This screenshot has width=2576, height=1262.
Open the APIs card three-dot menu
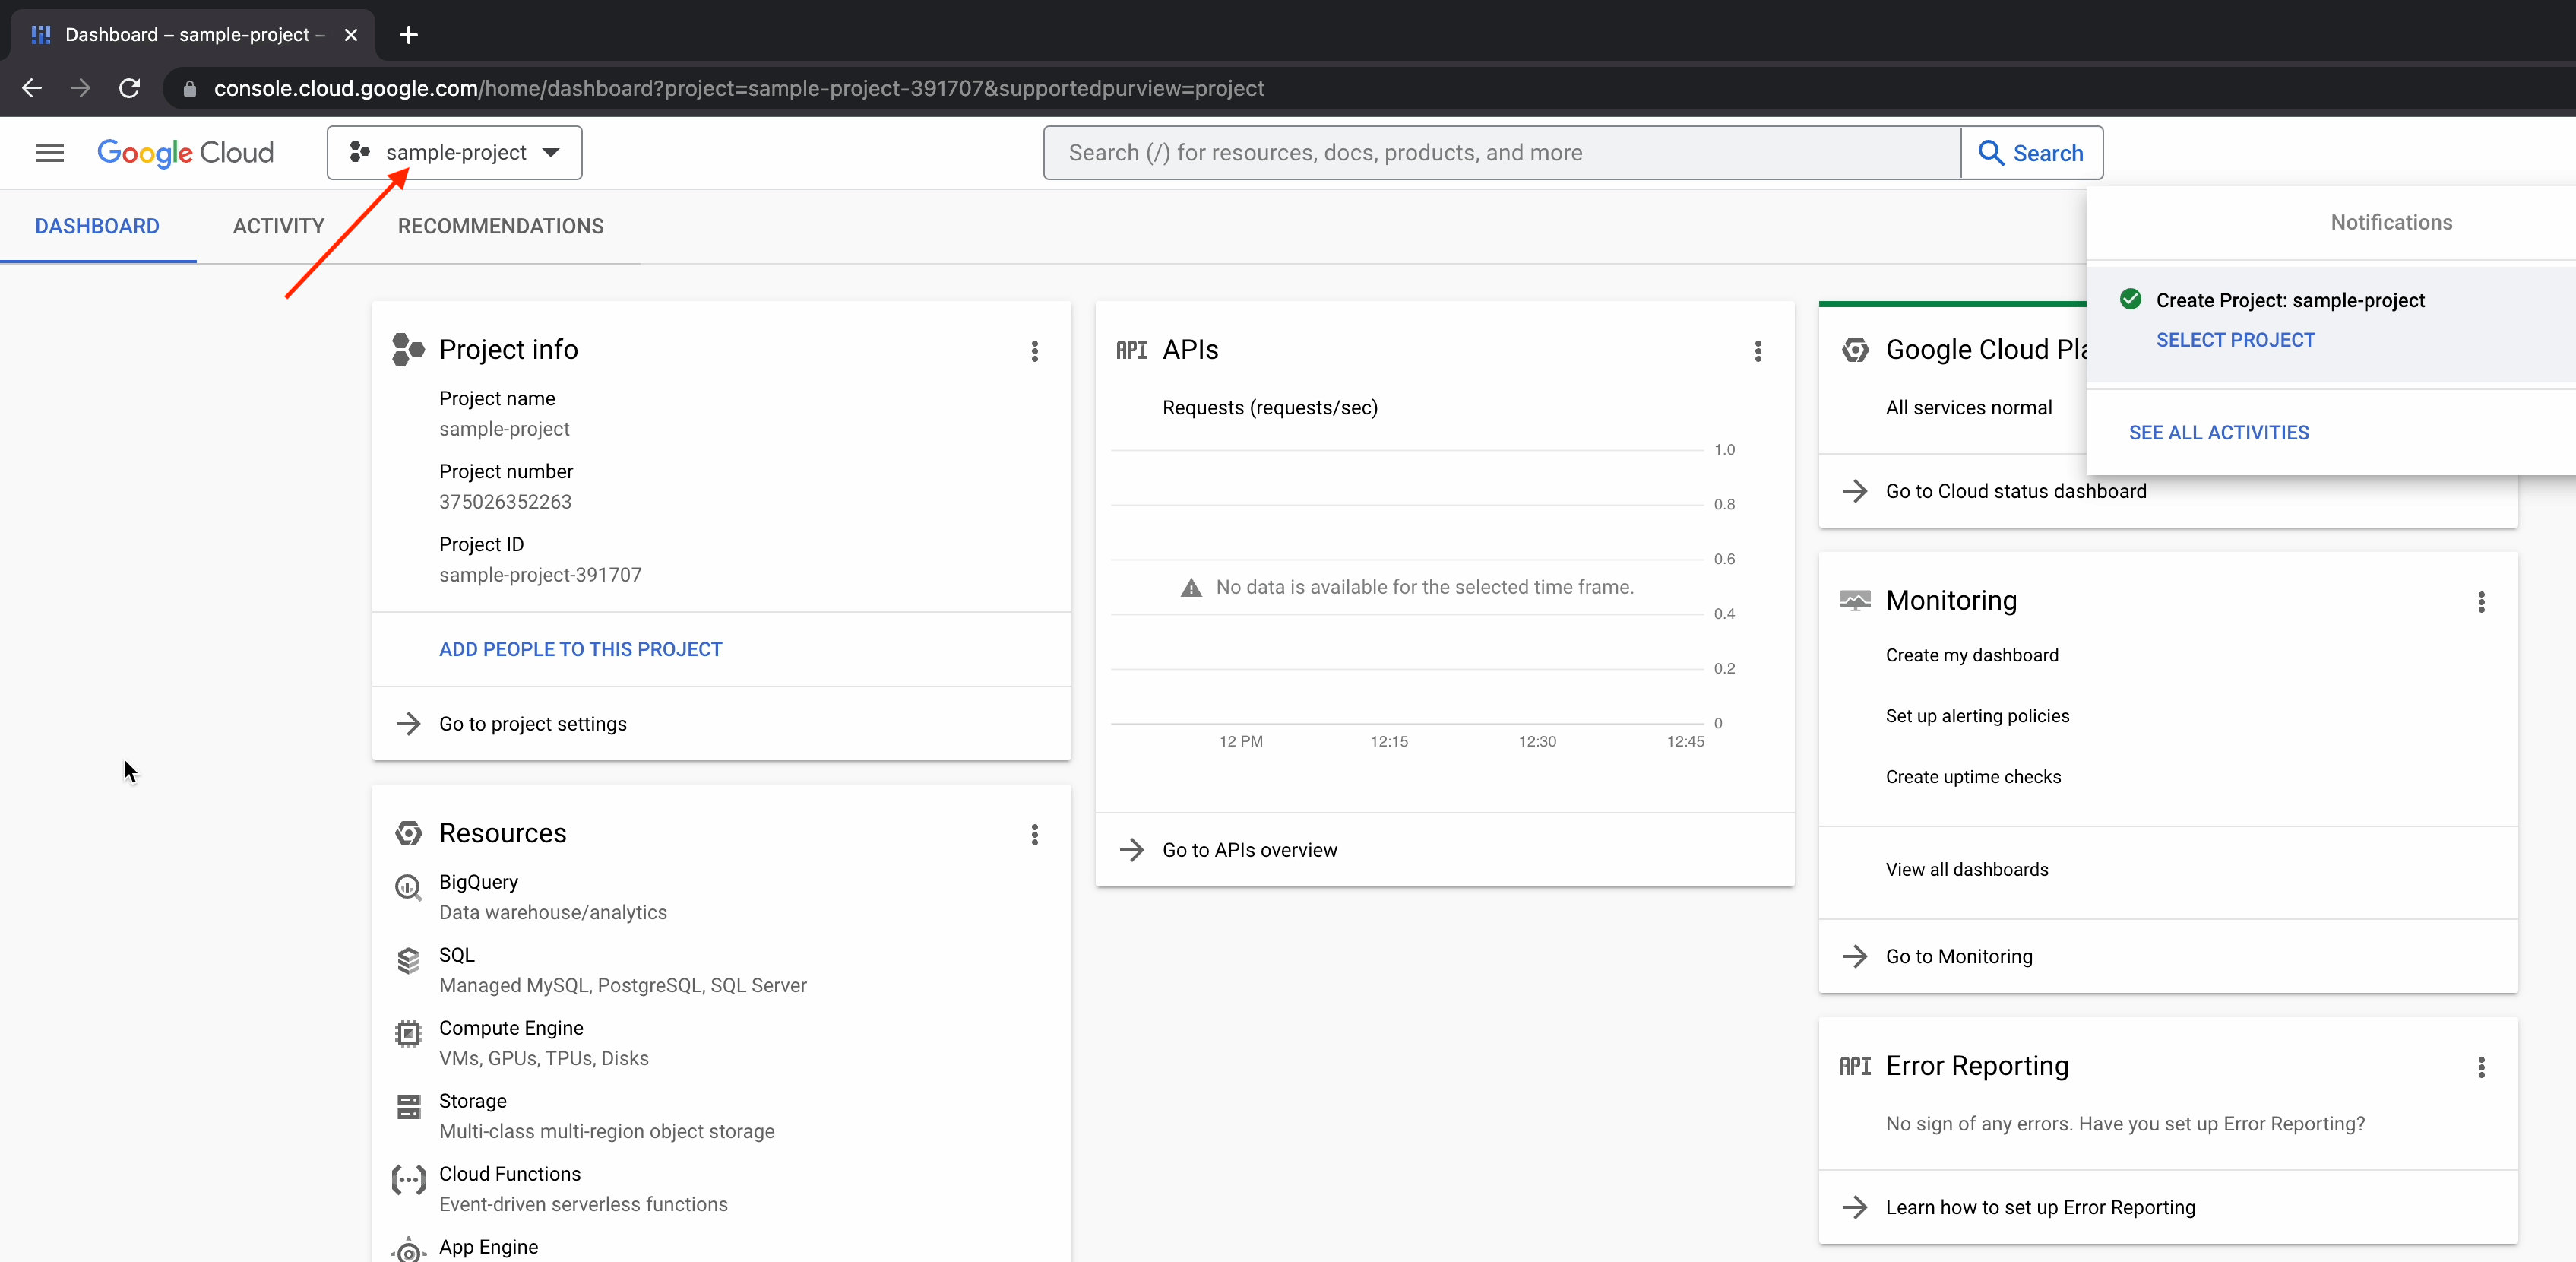pos(1757,350)
